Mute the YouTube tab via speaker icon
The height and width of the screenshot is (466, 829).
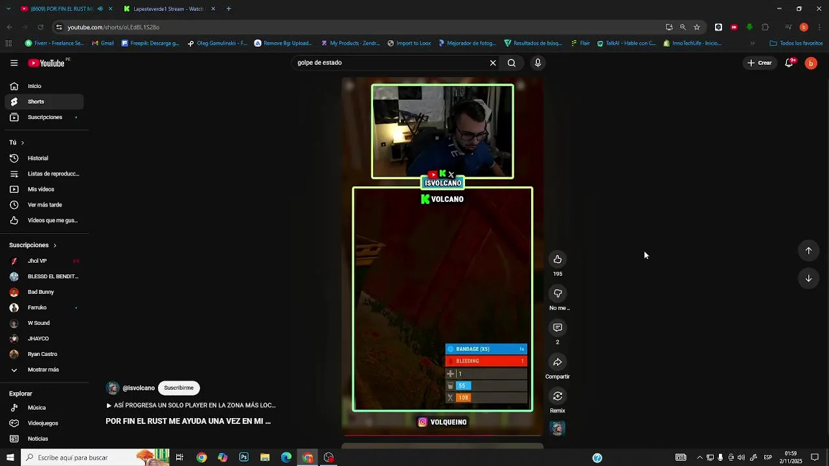click(100, 9)
